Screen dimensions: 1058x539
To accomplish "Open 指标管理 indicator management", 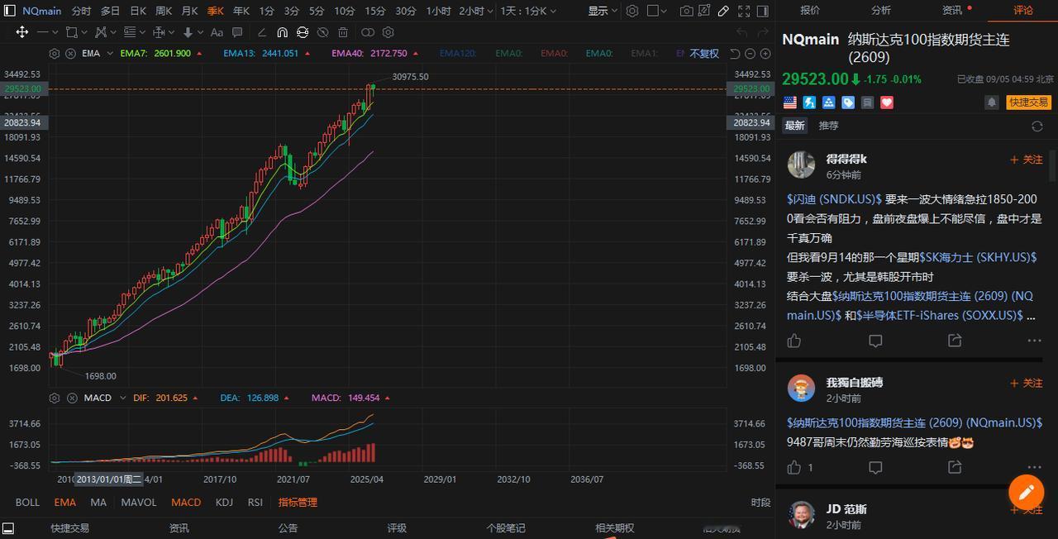I will [298, 502].
